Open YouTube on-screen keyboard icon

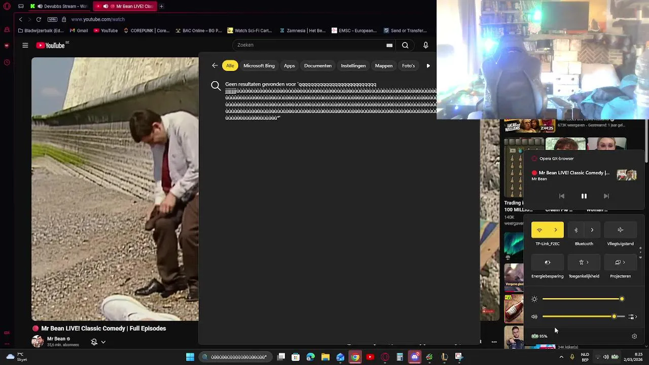pos(389,45)
